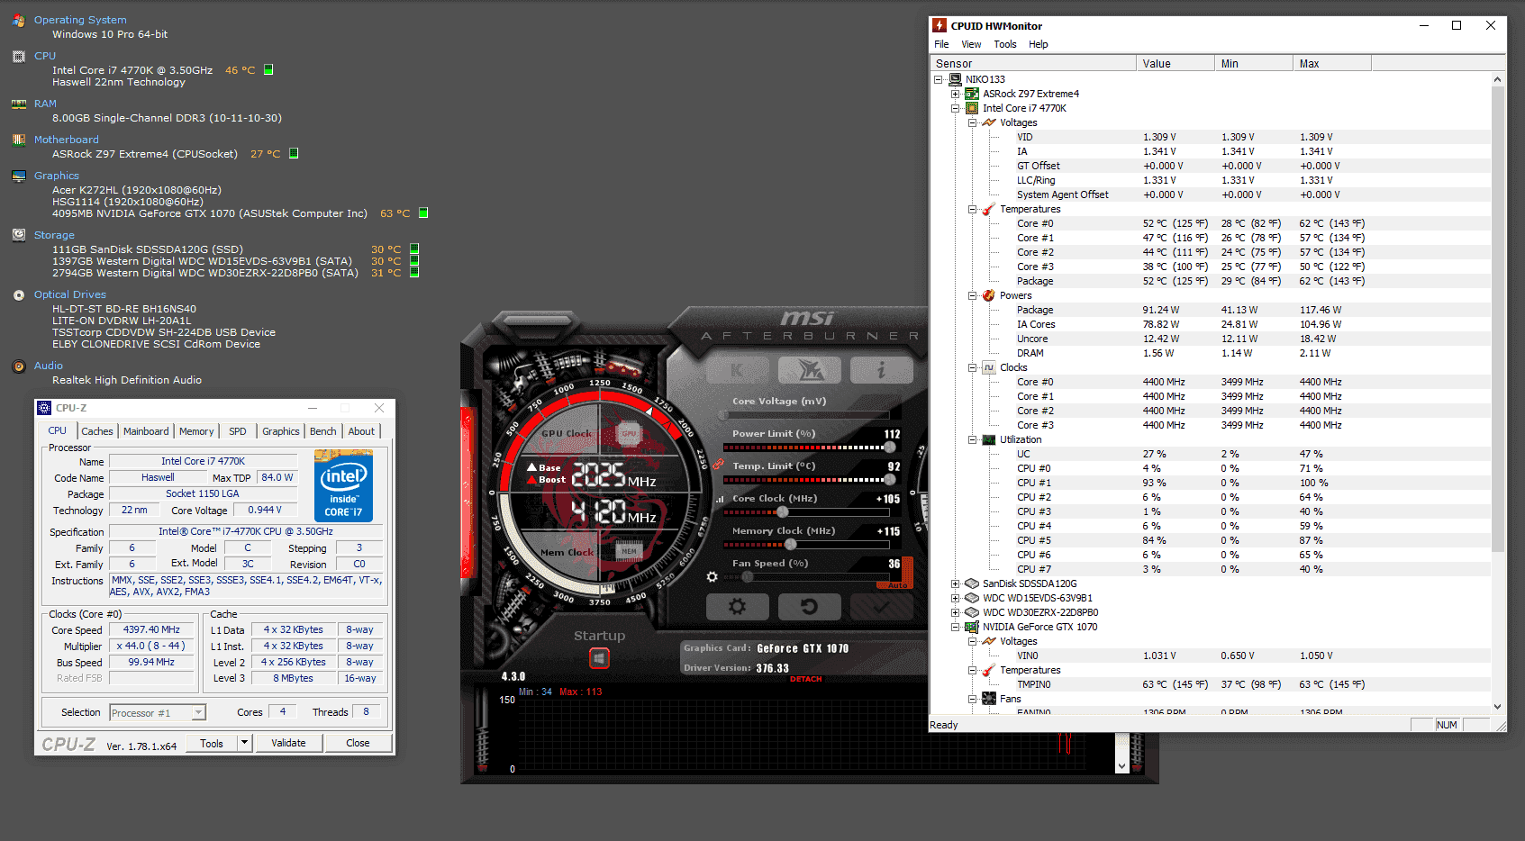Click the Temp. Limit slider handle

pyautogui.click(x=890, y=480)
